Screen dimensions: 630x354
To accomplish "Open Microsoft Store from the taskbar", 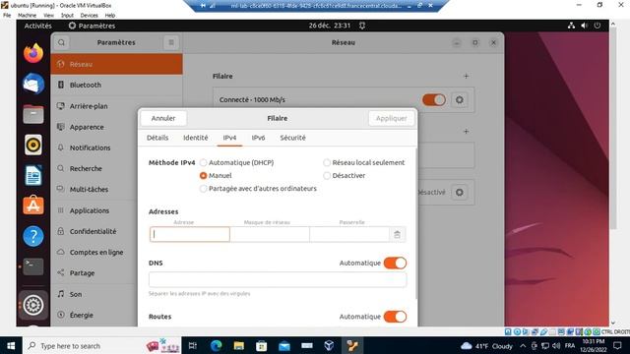I will (262, 345).
